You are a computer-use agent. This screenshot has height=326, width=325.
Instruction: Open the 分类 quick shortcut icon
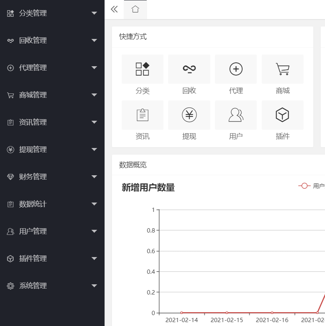(x=142, y=69)
